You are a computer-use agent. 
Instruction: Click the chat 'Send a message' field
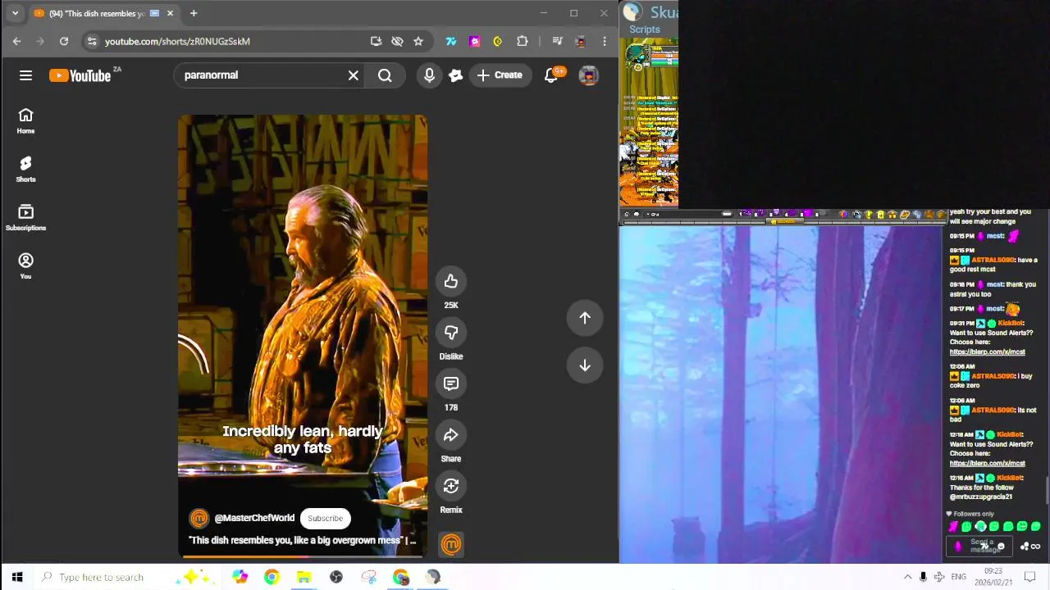click(981, 546)
